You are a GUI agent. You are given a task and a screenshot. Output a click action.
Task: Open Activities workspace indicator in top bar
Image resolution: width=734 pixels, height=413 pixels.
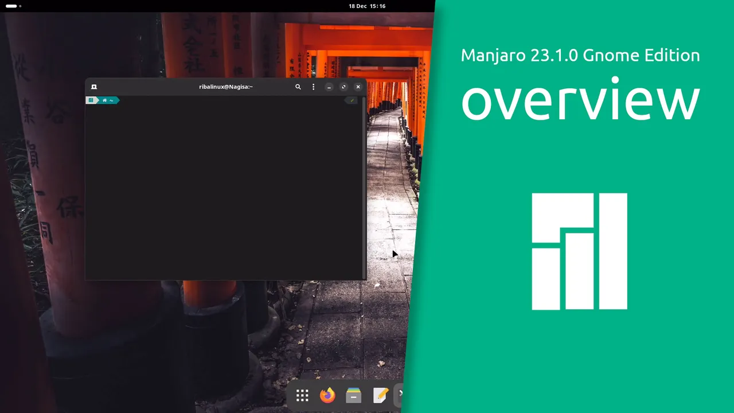point(13,6)
